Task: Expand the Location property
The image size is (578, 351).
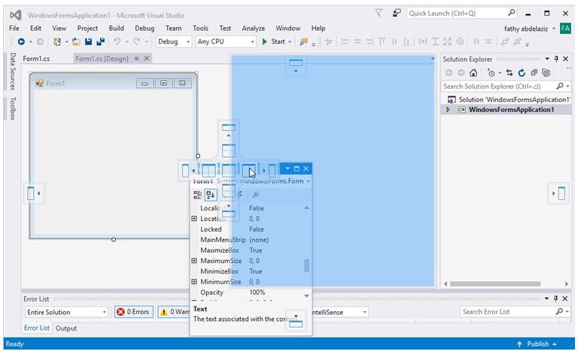Action: click(x=194, y=219)
